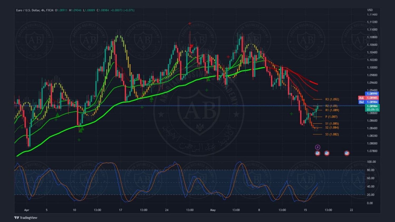Screen dimensions: 395x222
Task: Click the 1.09600 price scale label
Action: click(372, 83)
